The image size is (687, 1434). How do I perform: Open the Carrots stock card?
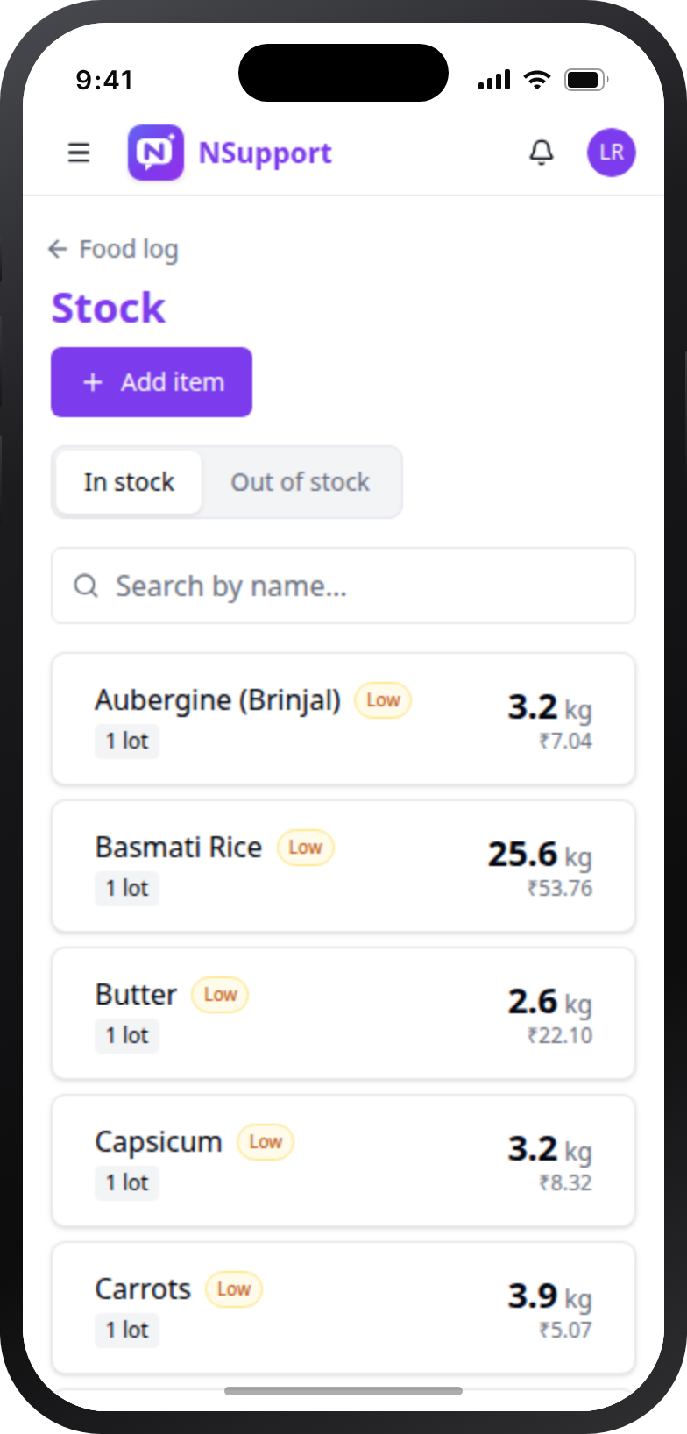pyautogui.click(x=343, y=1308)
